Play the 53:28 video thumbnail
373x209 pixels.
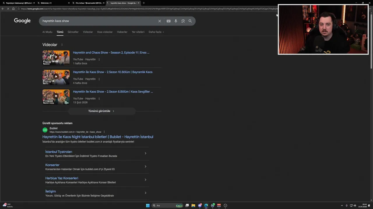click(56, 58)
